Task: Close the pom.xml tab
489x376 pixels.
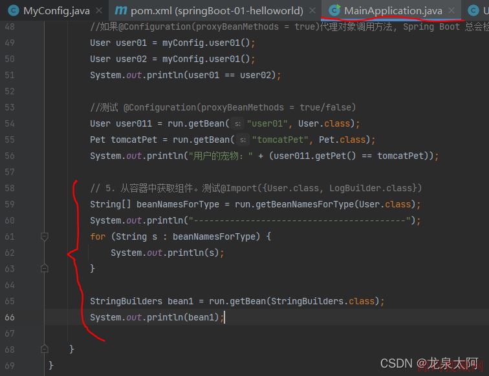Action: tap(312, 11)
